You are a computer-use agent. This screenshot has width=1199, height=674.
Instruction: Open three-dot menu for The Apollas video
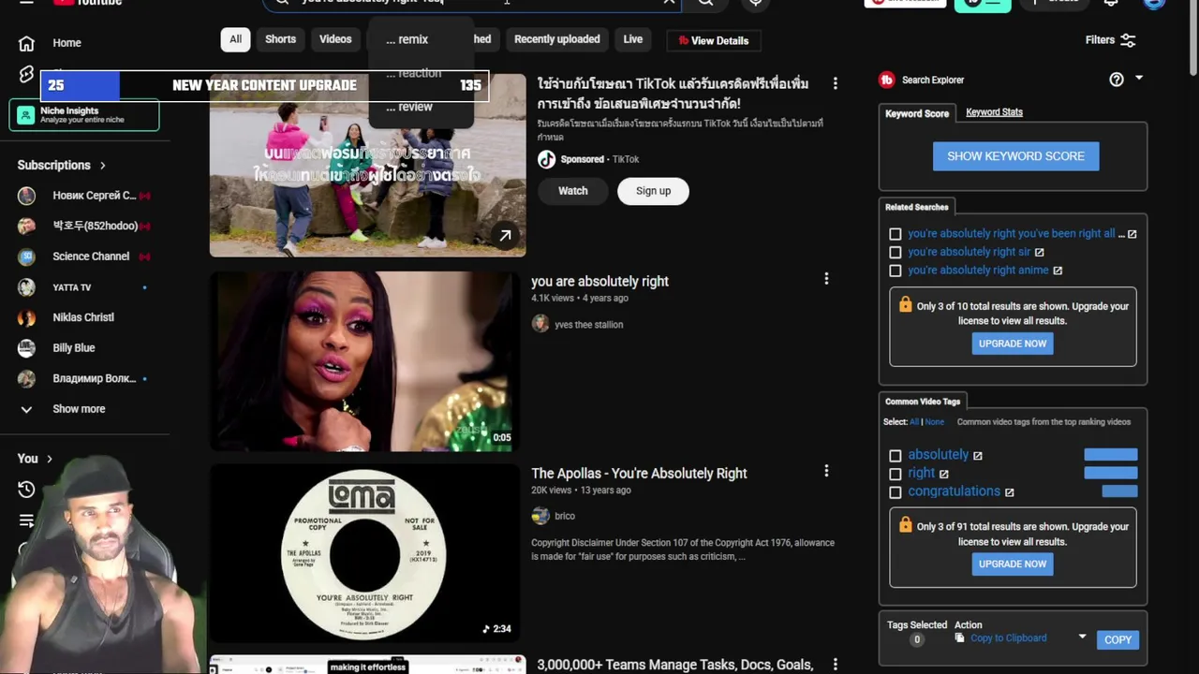tap(826, 471)
